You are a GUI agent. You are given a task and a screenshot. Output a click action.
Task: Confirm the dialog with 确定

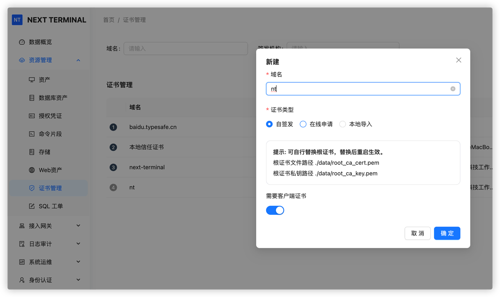(x=447, y=233)
